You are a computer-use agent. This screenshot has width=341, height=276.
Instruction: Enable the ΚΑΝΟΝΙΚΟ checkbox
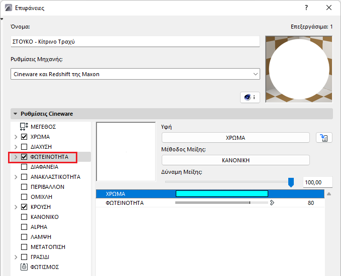pyautogui.click(x=24, y=217)
